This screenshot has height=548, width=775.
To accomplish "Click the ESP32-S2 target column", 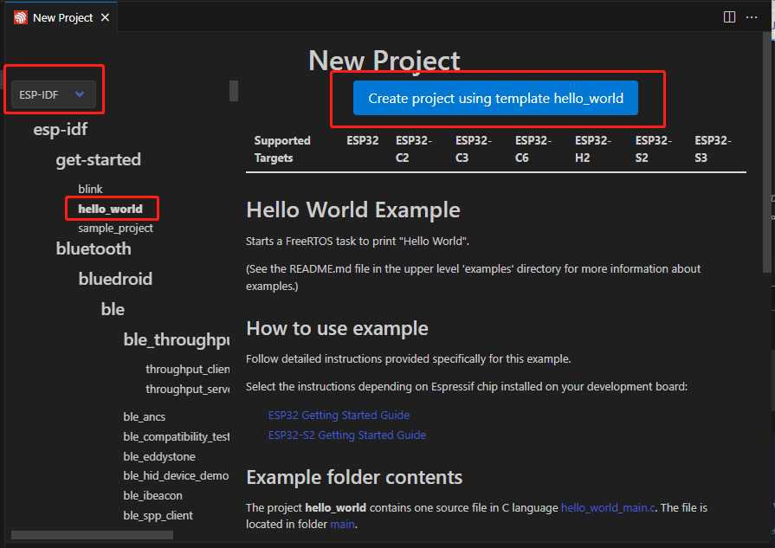I will coord(653,149).
